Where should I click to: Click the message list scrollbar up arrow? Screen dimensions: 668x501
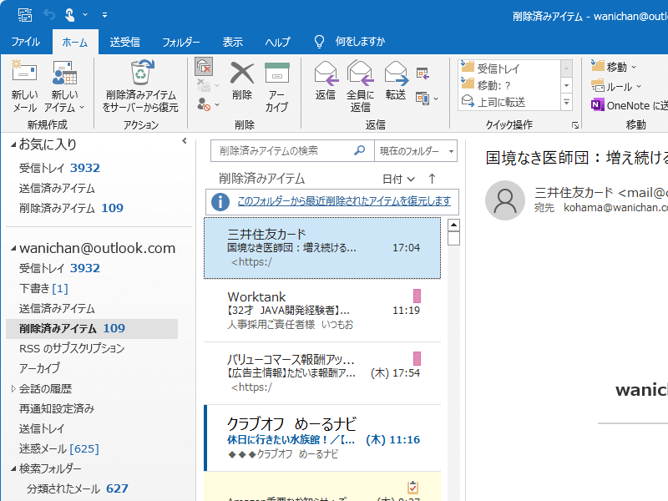(453, 225)
